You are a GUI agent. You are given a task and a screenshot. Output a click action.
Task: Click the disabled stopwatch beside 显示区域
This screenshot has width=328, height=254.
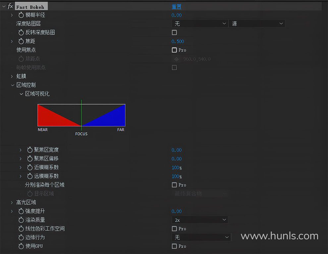[30, 194]
